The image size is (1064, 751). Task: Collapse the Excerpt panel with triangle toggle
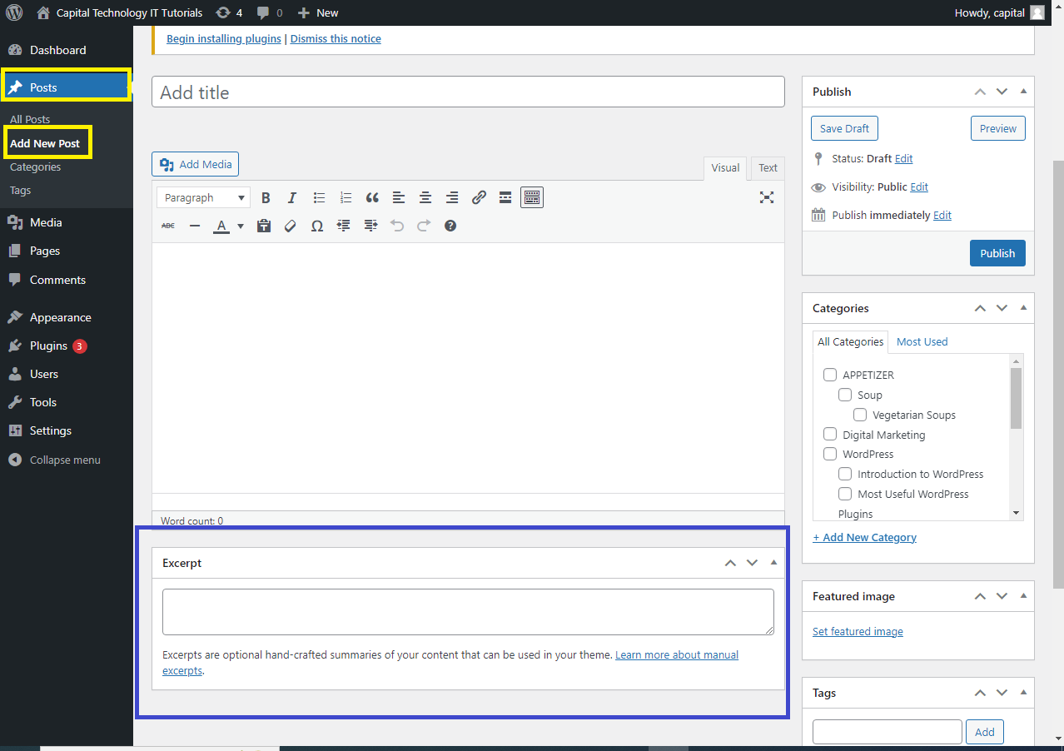773,563
